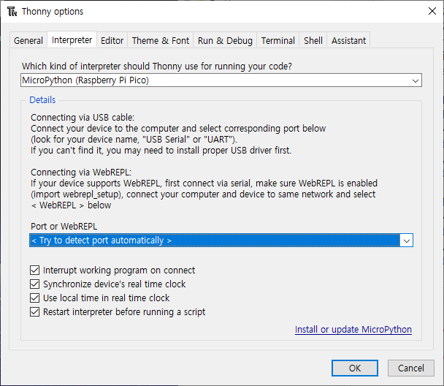Click the Details group label
The width and height of the screenshot is (444, 386).
42,100
